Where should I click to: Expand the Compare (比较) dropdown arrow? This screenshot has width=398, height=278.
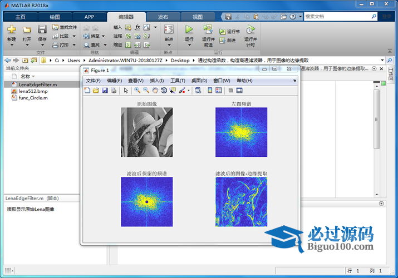74,36
